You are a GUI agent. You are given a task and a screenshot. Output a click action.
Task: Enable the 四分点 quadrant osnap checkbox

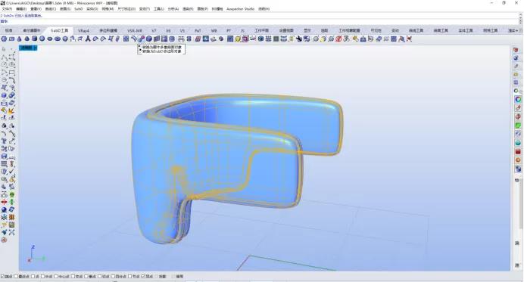(x=113, y=277)
